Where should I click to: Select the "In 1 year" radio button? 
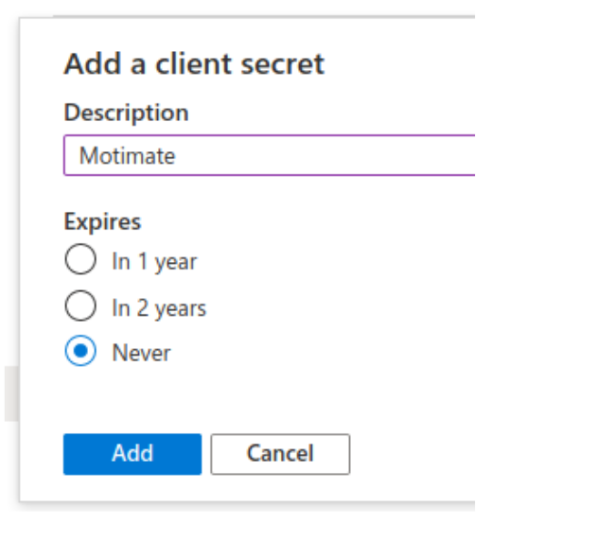[x=79, y=261]
